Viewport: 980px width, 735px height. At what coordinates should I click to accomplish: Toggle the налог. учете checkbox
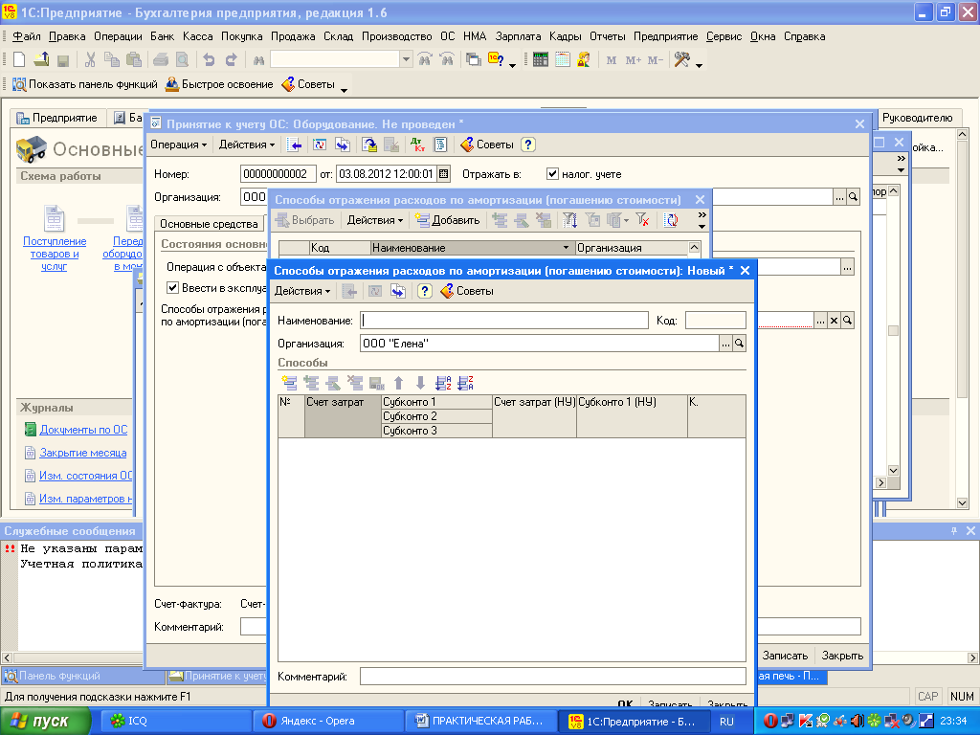(x=552, y=174)
